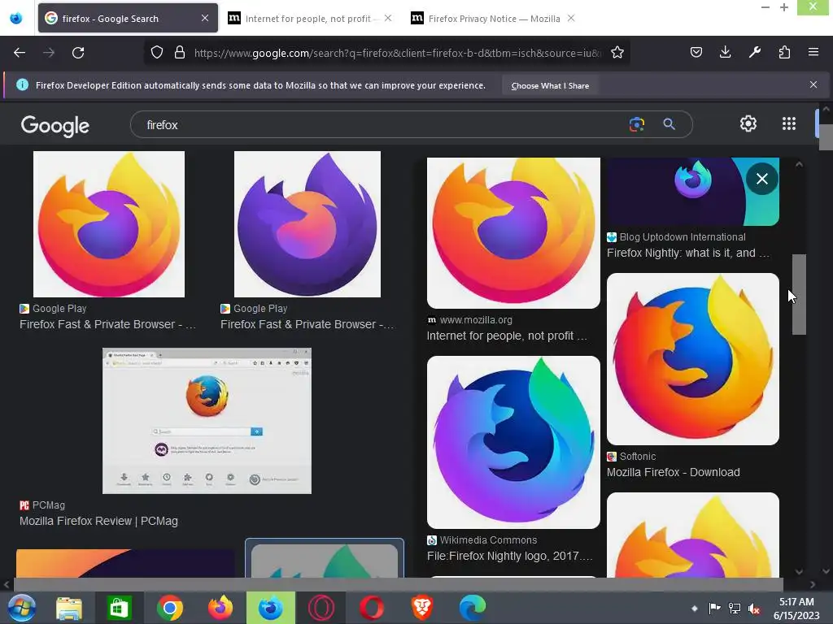Show hidden system tray icons

[x=694, y=608]
